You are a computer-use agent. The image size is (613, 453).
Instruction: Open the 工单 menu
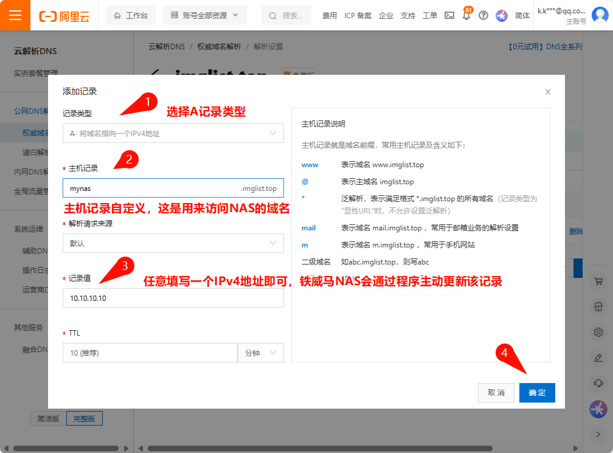click(429, 16)
